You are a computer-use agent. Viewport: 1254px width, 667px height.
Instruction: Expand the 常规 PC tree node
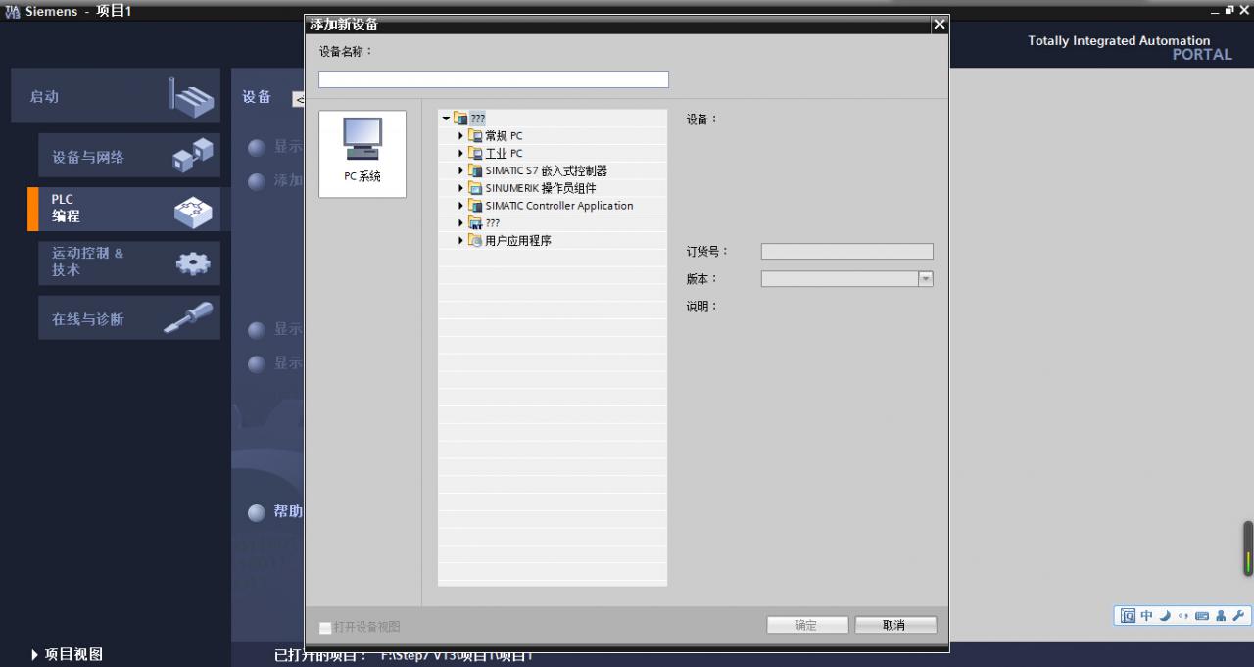461,136
